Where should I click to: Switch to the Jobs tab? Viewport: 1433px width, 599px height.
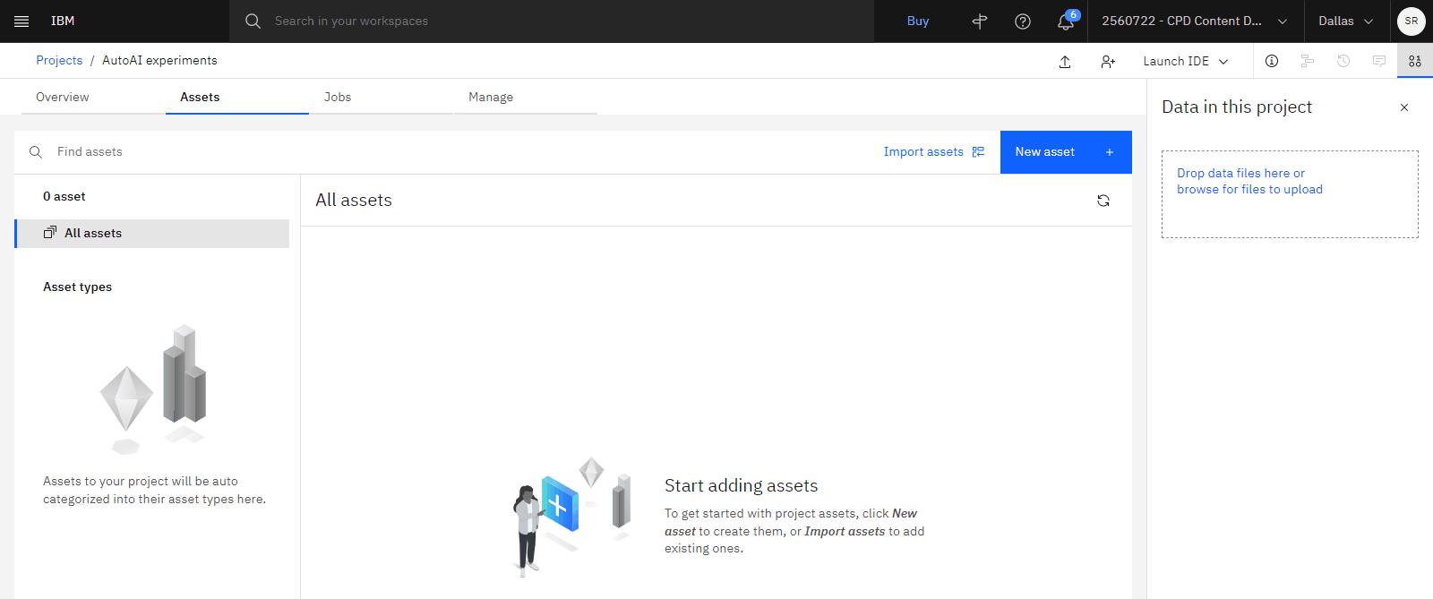click(338, 97)
